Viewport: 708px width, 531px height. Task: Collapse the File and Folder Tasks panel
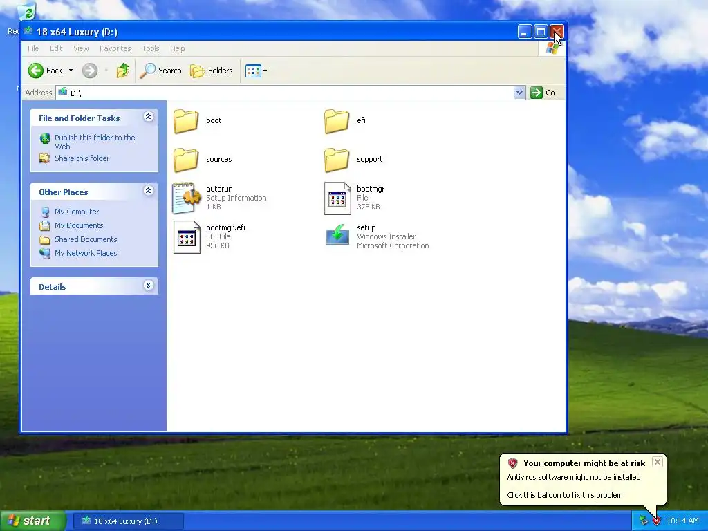148,117
